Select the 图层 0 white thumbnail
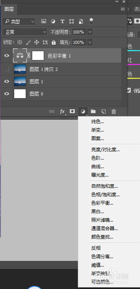The height and width of the screenshot is (289, 140). pyautogui.click(x=20, y=94)
